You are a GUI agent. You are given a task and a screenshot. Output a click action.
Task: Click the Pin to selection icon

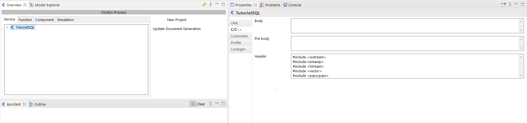pyautogui.click(x=503, y=5)
